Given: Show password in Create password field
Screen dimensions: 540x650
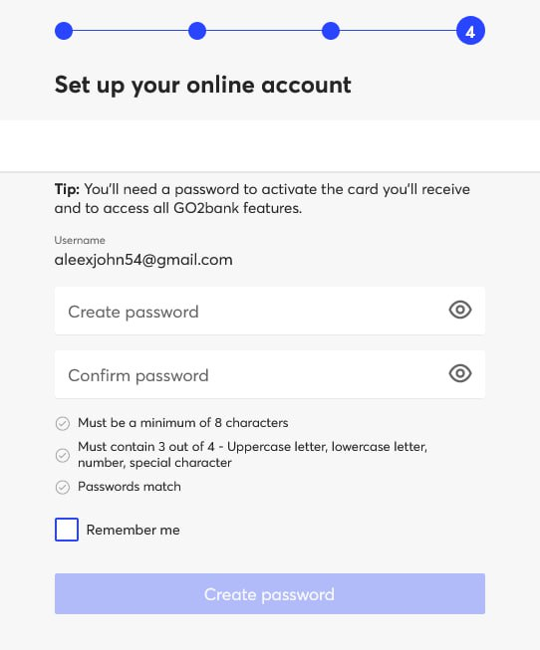Looking at the screenshot, I should pos(460,311).
